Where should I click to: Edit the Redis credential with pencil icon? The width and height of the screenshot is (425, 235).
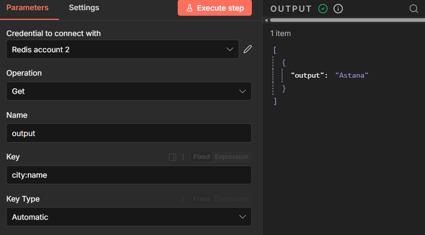(247, 49)
